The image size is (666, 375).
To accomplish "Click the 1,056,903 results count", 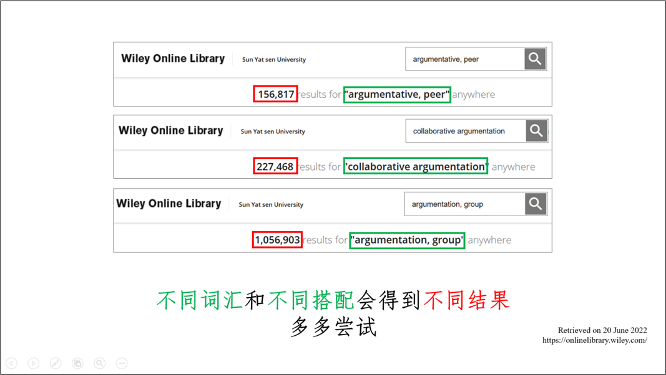I will point(277,240).
